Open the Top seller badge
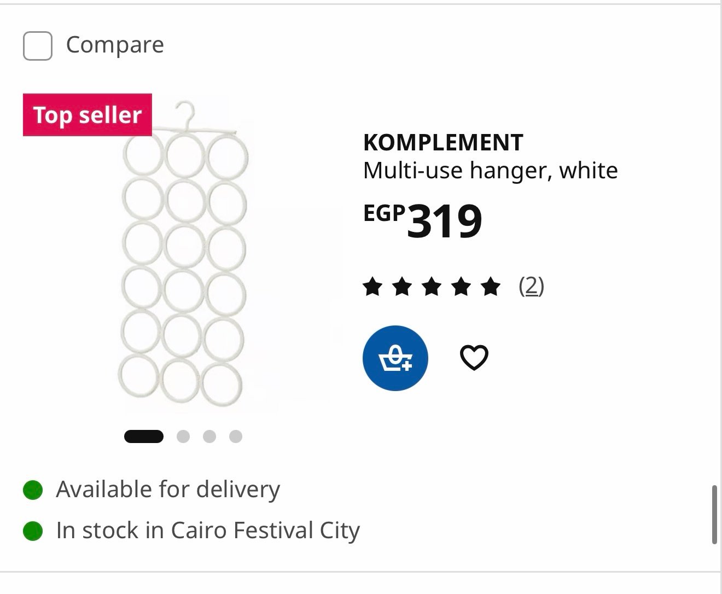This screenshot has height=594, width=722. coord(88,115)
